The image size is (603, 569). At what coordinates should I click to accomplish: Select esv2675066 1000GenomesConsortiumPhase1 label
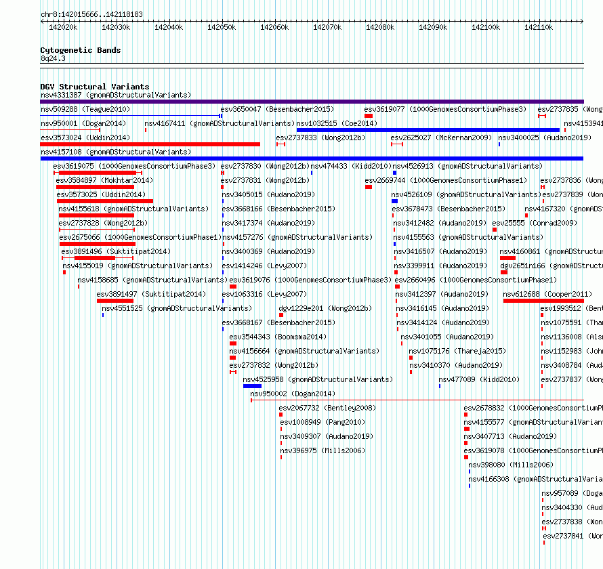pyautogui.click(x=141, y=237)
